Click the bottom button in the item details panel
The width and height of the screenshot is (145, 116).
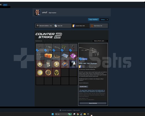click(x=93, y=103)
